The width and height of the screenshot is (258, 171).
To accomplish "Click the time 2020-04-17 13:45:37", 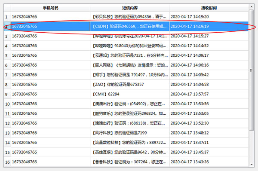I will (190, 152).
